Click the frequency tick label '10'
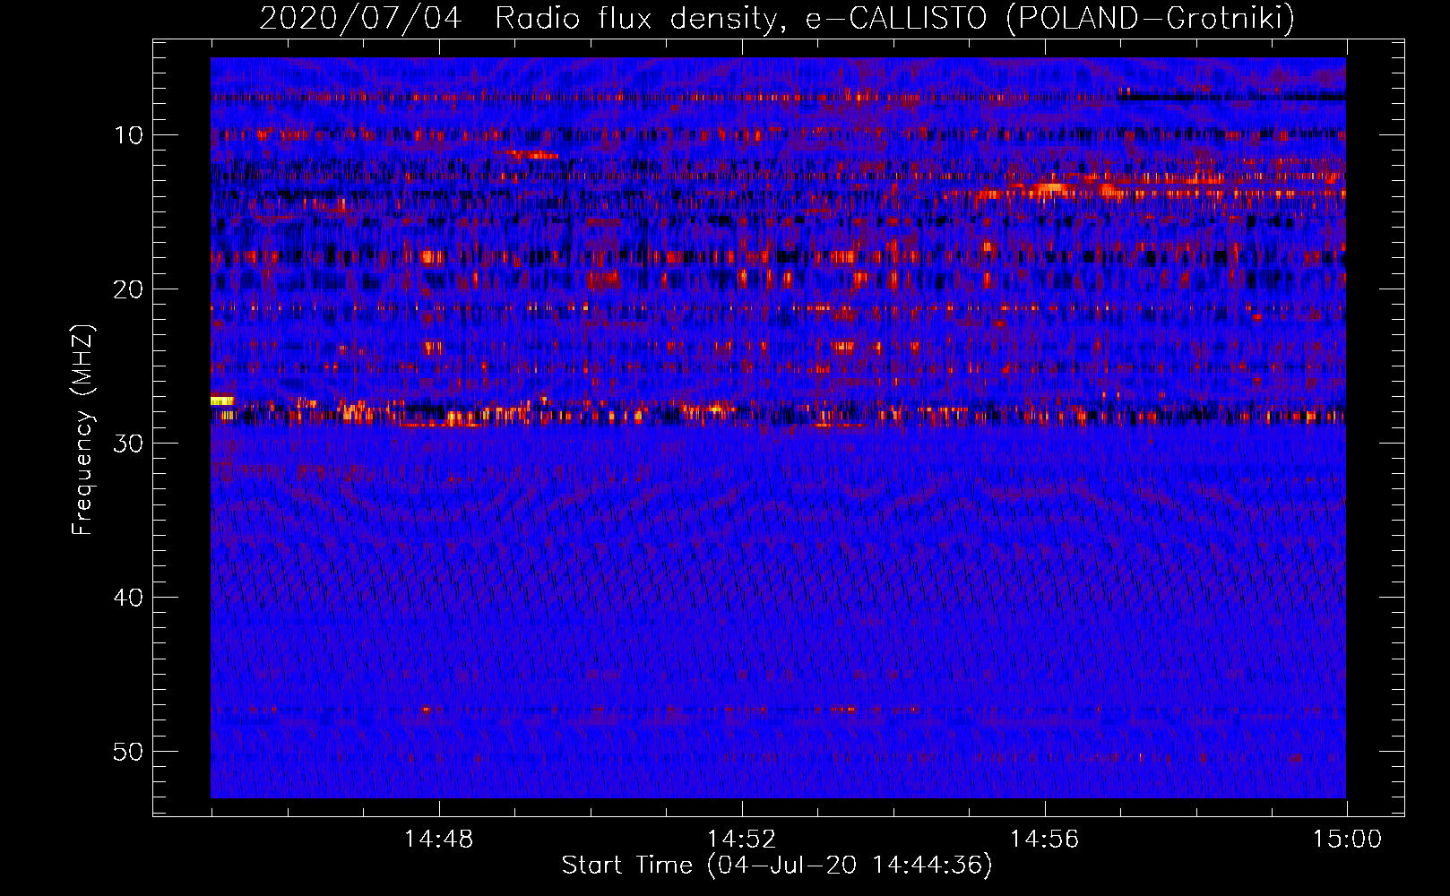Viewport: 1450px width, 896px height. 129,135
